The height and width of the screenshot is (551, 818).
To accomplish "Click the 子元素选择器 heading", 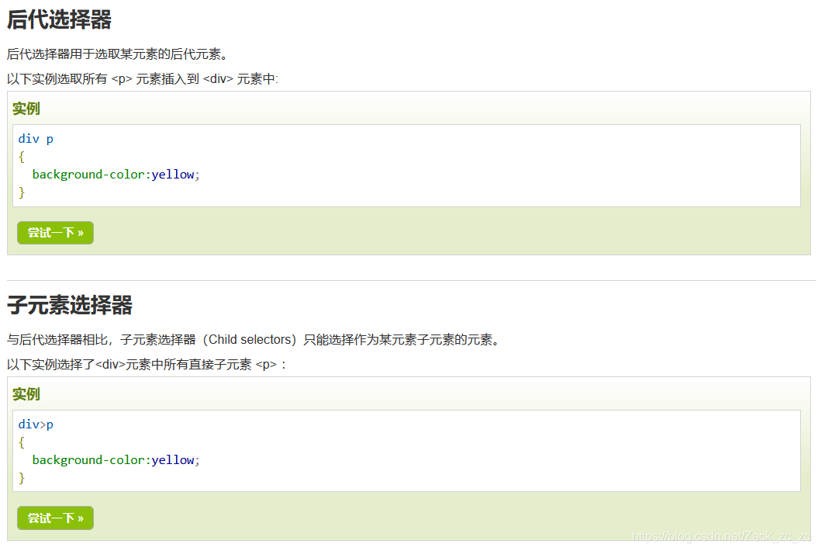I will click(69, 305).
